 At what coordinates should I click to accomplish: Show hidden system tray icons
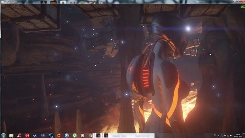pyautogui.click(x=219, y=135)
